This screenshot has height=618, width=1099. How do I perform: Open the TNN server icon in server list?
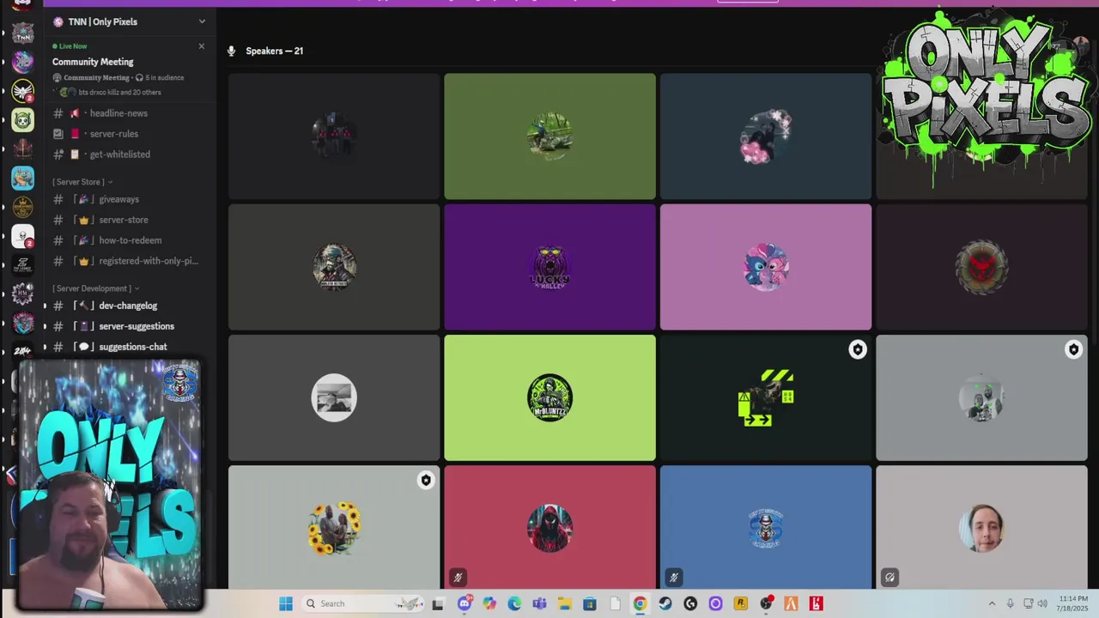[x=23, y=34]
